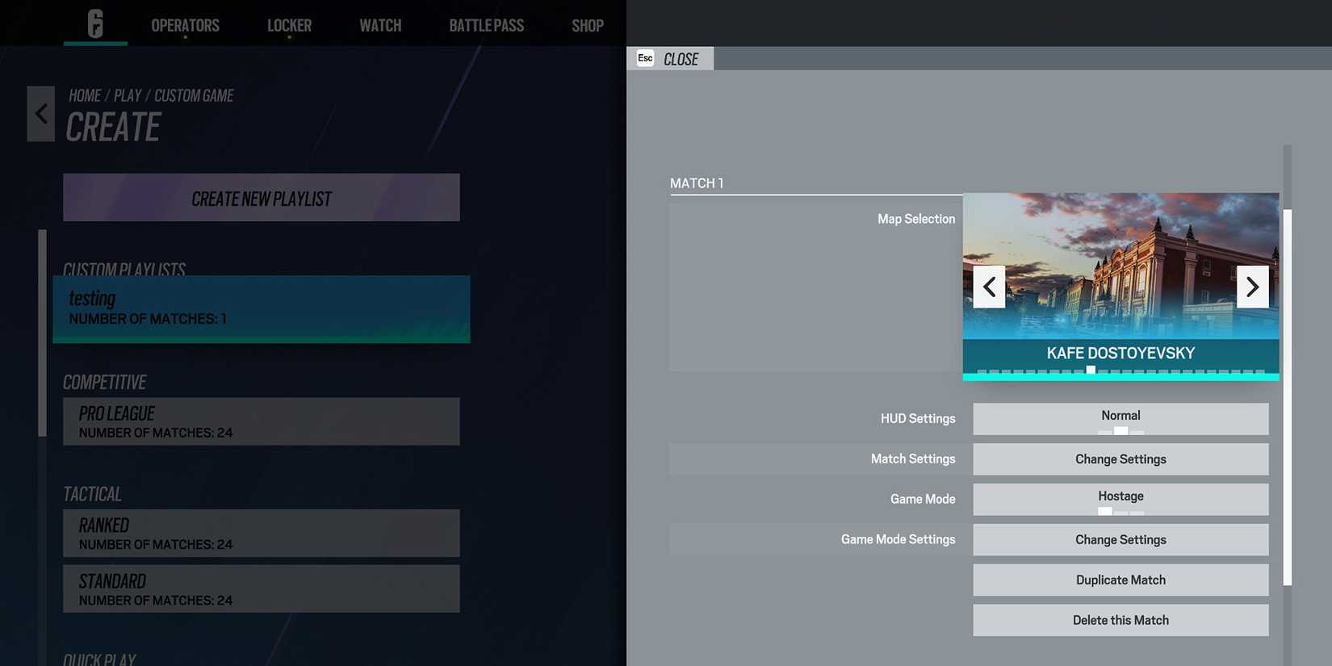Open the Battle Pass tab
The height and width of the screenshot is (666, 1332).
[x=486, y=25]
